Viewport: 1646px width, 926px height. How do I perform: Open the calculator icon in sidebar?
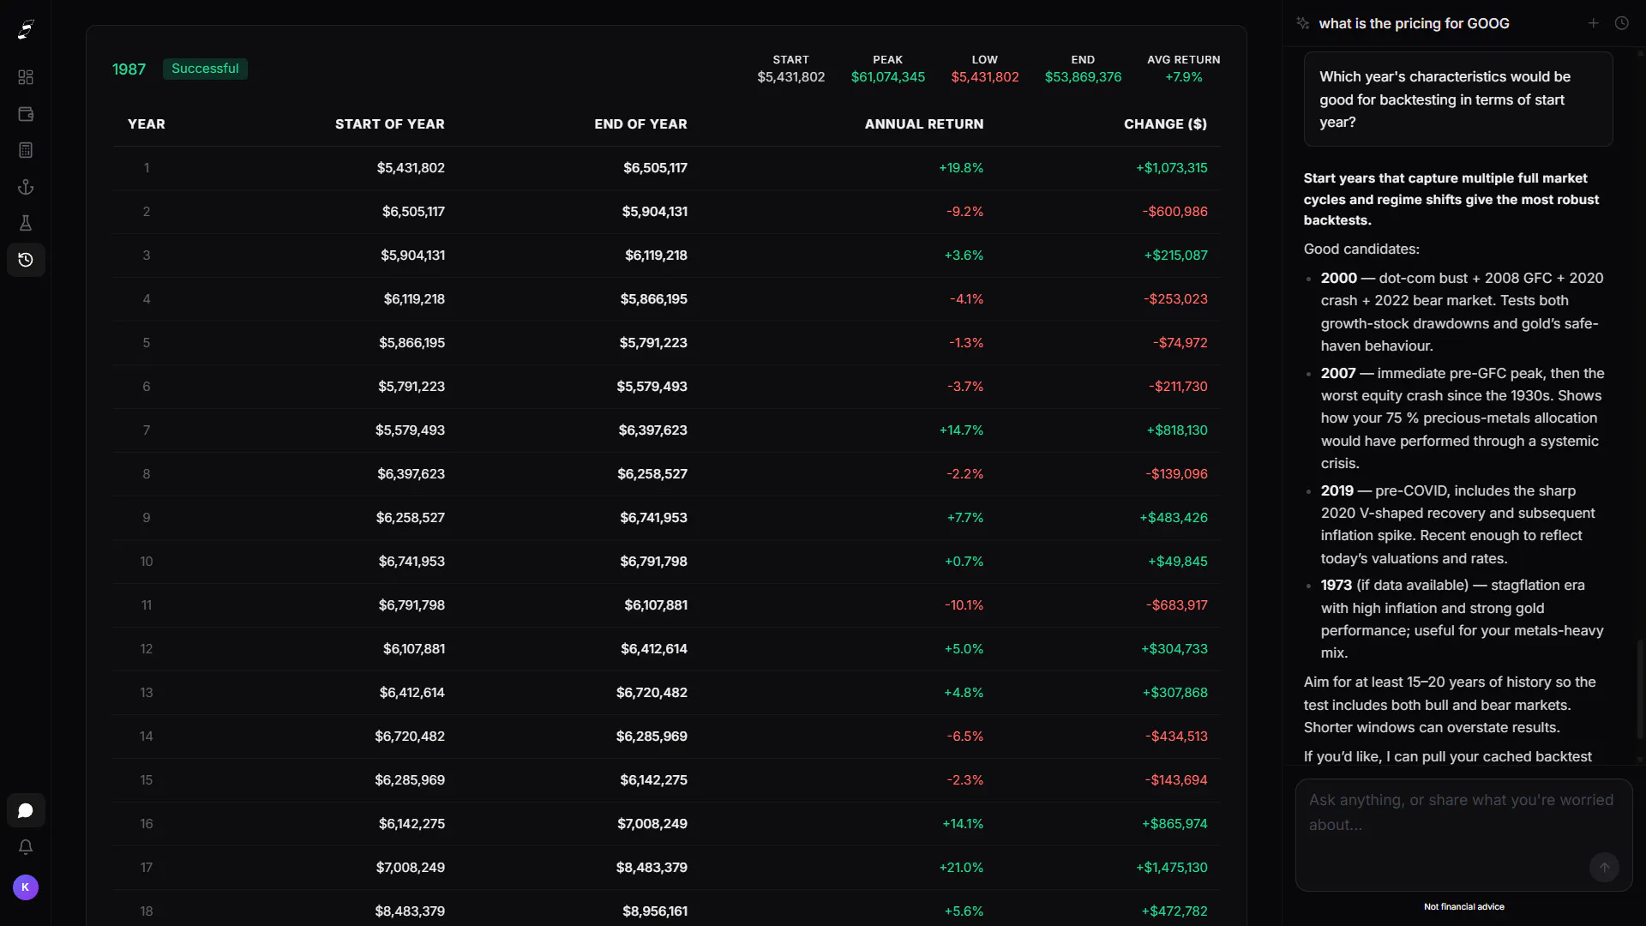[x=26, y=150]
